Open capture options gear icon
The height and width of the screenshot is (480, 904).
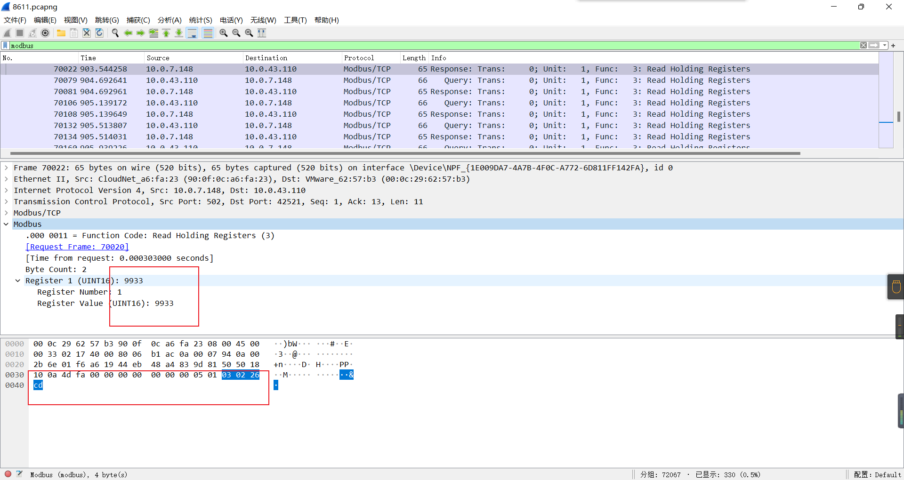tap(45, 33)
